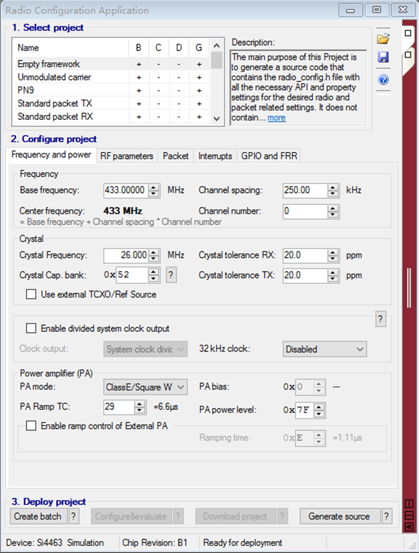
Task: Switch to the RF parameters tab
Action: tap(127, 156)
